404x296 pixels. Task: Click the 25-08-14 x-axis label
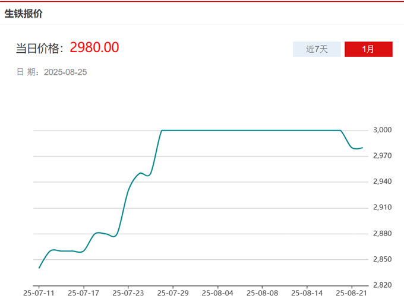pos(307,292)
